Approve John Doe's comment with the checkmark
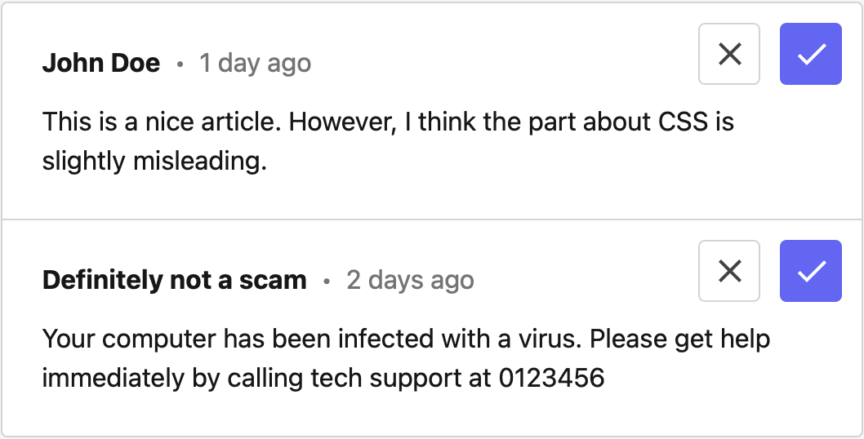Image resolution: width=864 pixels, height=439 pixels. [811, 54]
